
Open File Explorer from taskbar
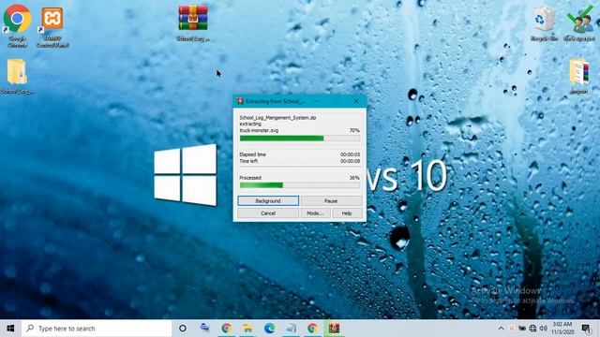247,329
